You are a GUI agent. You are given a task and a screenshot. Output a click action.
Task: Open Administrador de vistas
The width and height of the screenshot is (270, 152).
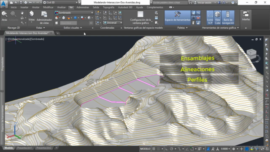[x=44, y=18]
